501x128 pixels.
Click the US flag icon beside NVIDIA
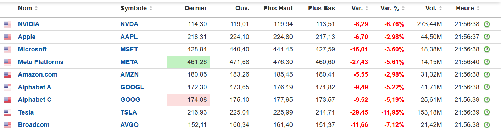pos(7,24)
